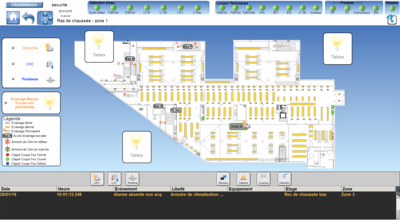Toggle the Plomberie layer checkbox

coord(14,79)
